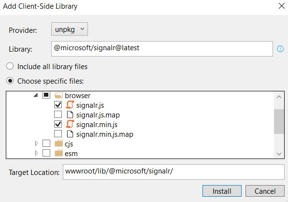Uncheck the signalr.js checkbox

58,105
